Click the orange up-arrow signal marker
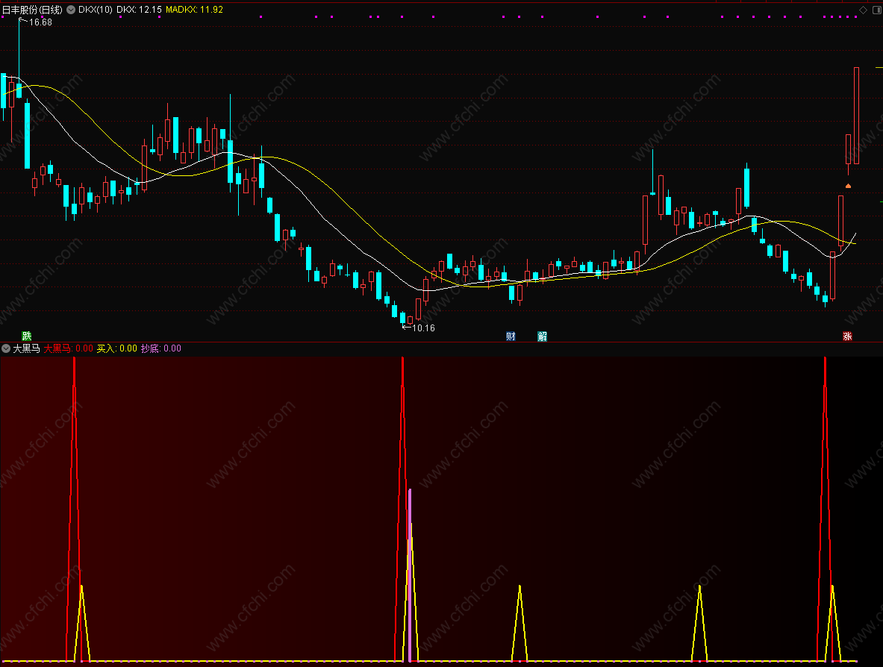 coord(848,186)
